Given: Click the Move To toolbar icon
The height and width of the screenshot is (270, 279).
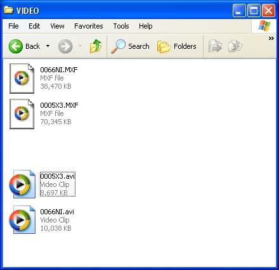Looking at the screenshot, I should 215,46.
